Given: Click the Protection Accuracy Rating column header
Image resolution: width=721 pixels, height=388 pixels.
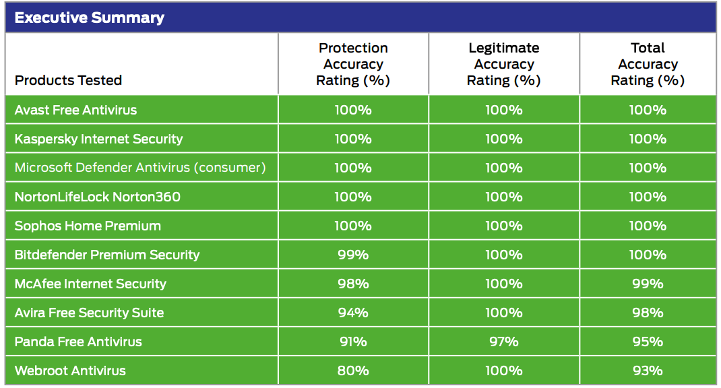Looking at the screenshot, I should point(353,64).
